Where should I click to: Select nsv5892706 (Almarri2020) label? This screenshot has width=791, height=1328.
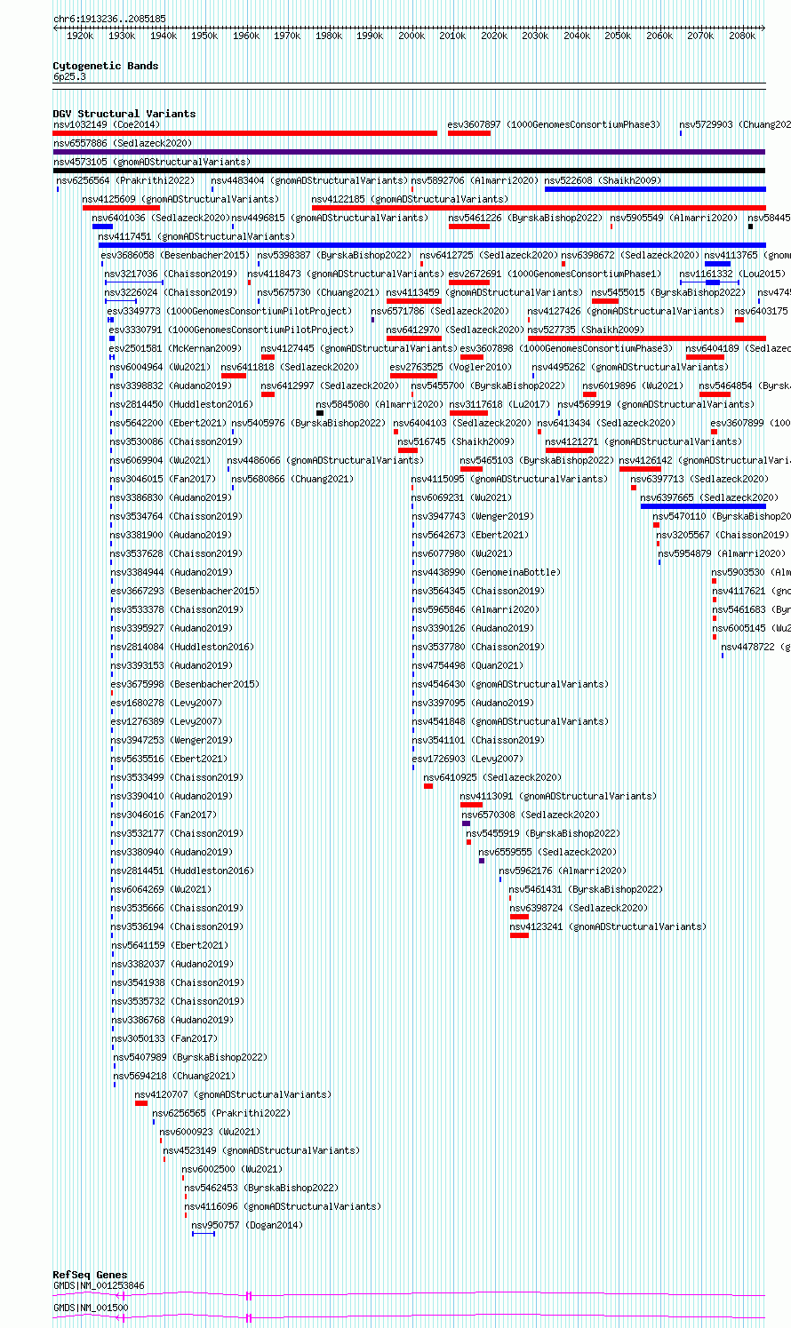point(475,180)
